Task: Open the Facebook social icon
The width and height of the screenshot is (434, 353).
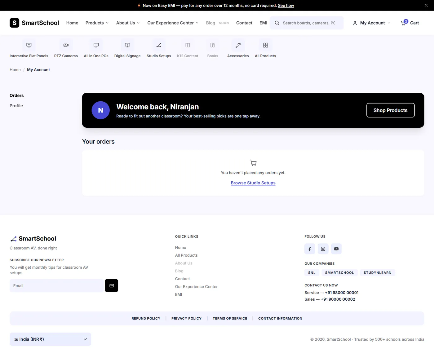Action: tap(310, 249)
